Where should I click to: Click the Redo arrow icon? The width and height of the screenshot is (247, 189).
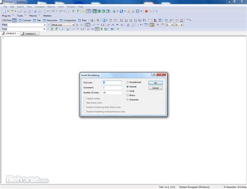coord(60,11)
